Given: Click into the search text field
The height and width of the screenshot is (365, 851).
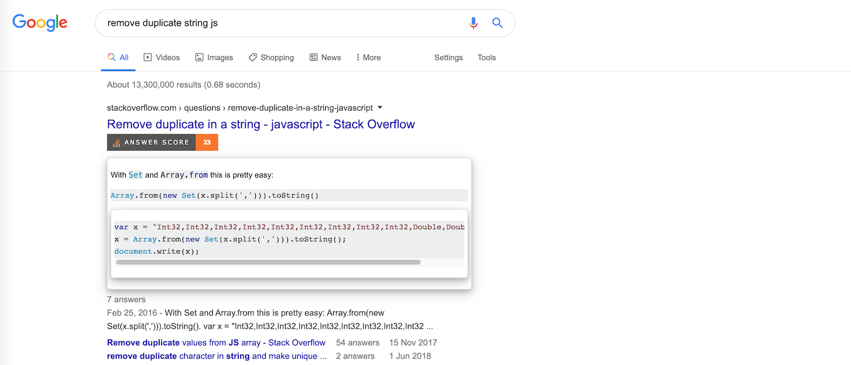Looking at the screenshot, I should pyautogui.click(x=280, y=23).
